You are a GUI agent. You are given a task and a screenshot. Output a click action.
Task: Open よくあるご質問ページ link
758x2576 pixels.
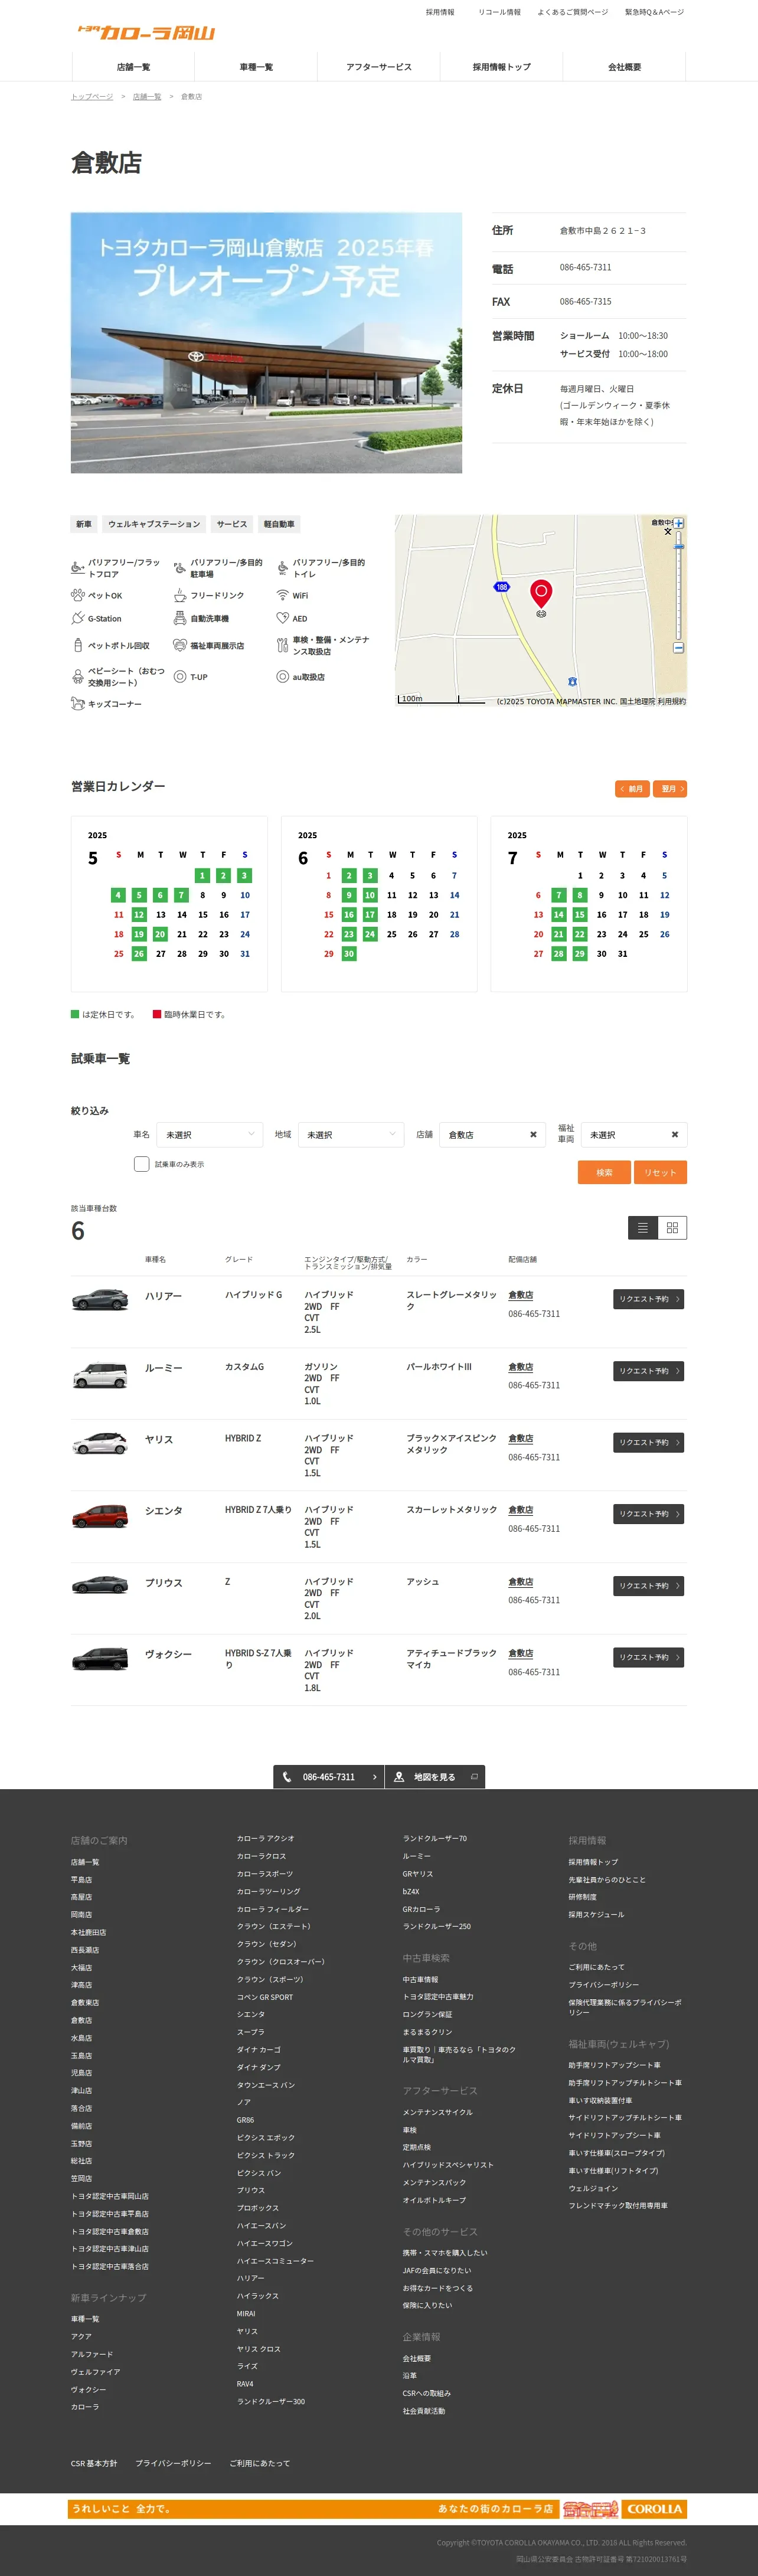click(572, 12)
